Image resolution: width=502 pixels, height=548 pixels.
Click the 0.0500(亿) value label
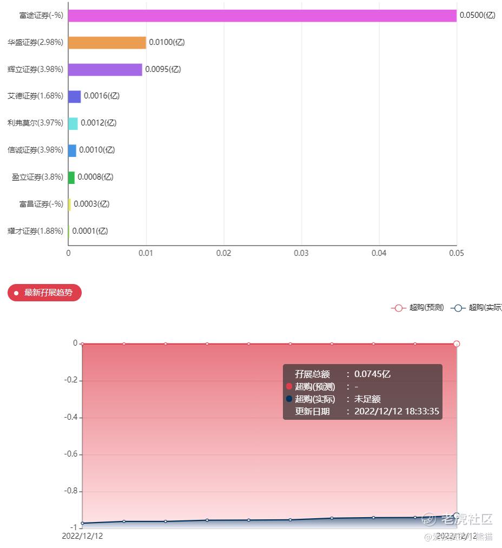477,15
